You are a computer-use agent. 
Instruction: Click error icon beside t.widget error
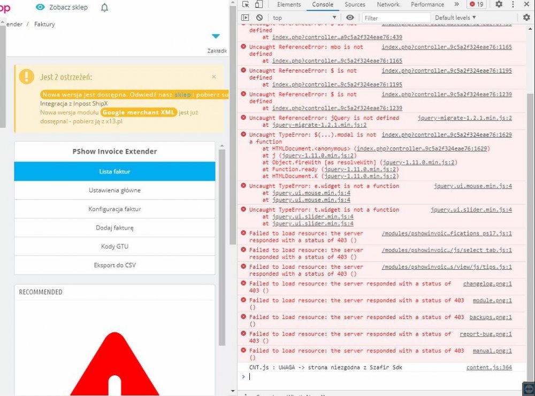[x=243, y=209]
